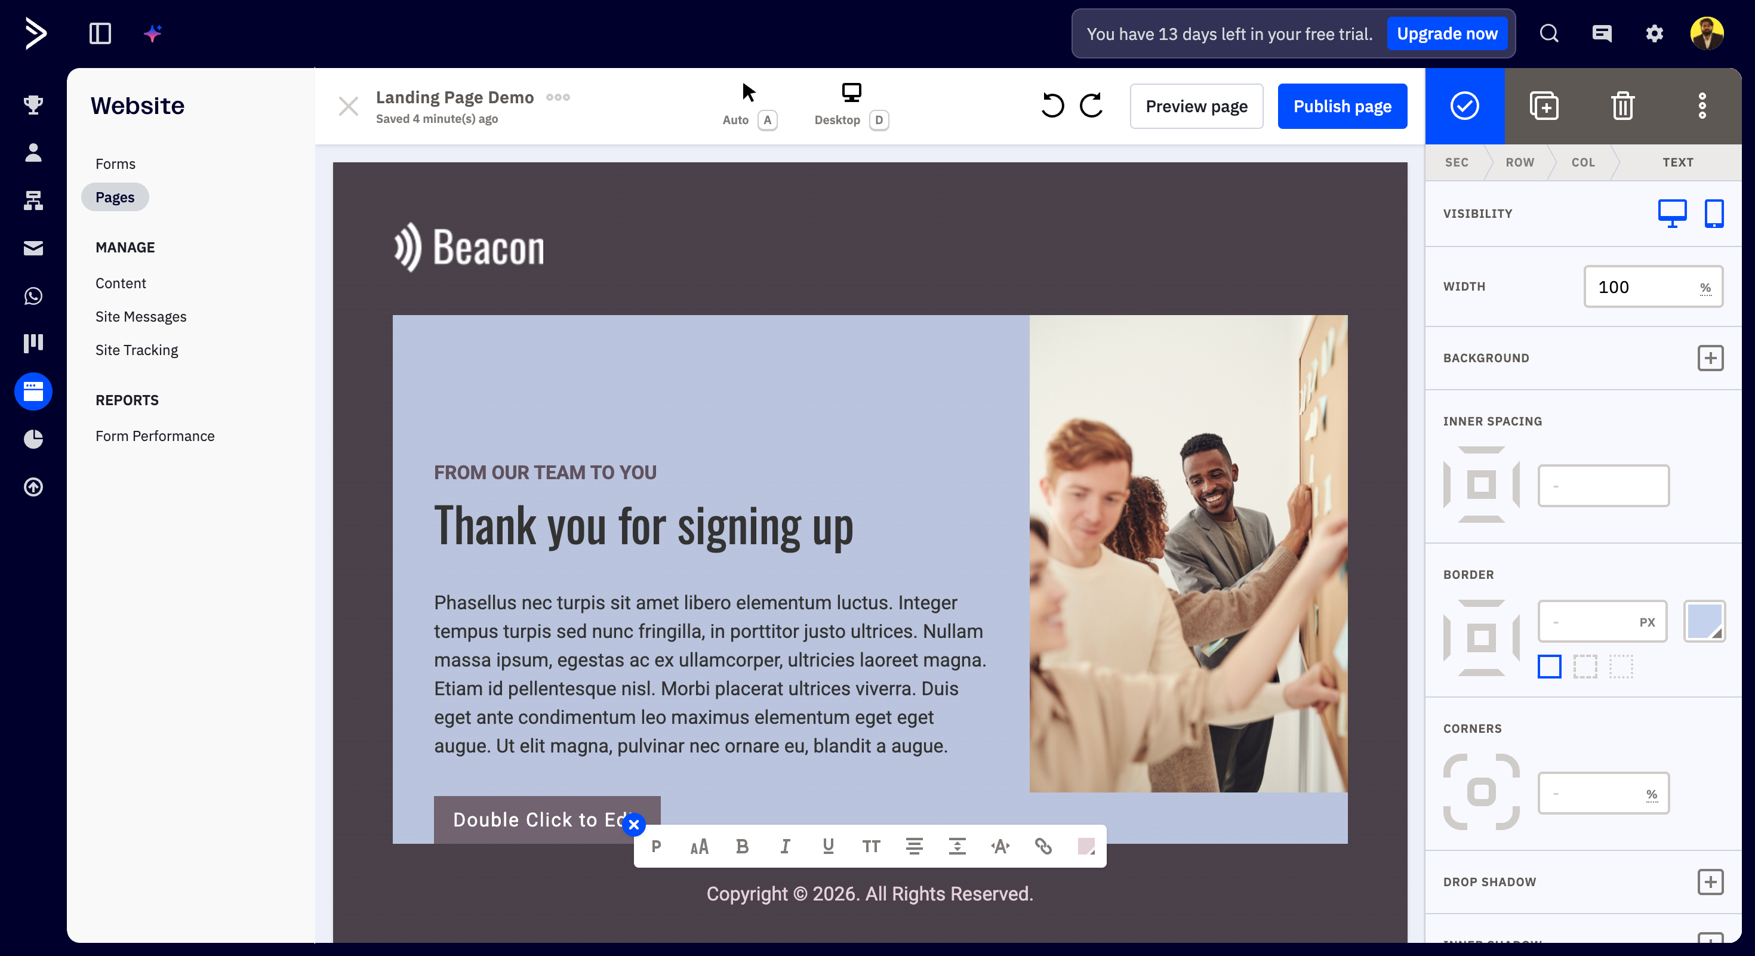Viewport: 1755px width, 956px height.
Task: Choose dotted border style
Action: pyautogui.click(x=1621, y=667)
